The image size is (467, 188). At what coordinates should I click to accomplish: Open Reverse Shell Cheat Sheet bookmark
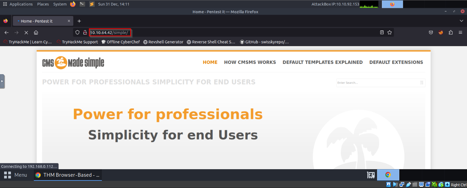point(211,42)
